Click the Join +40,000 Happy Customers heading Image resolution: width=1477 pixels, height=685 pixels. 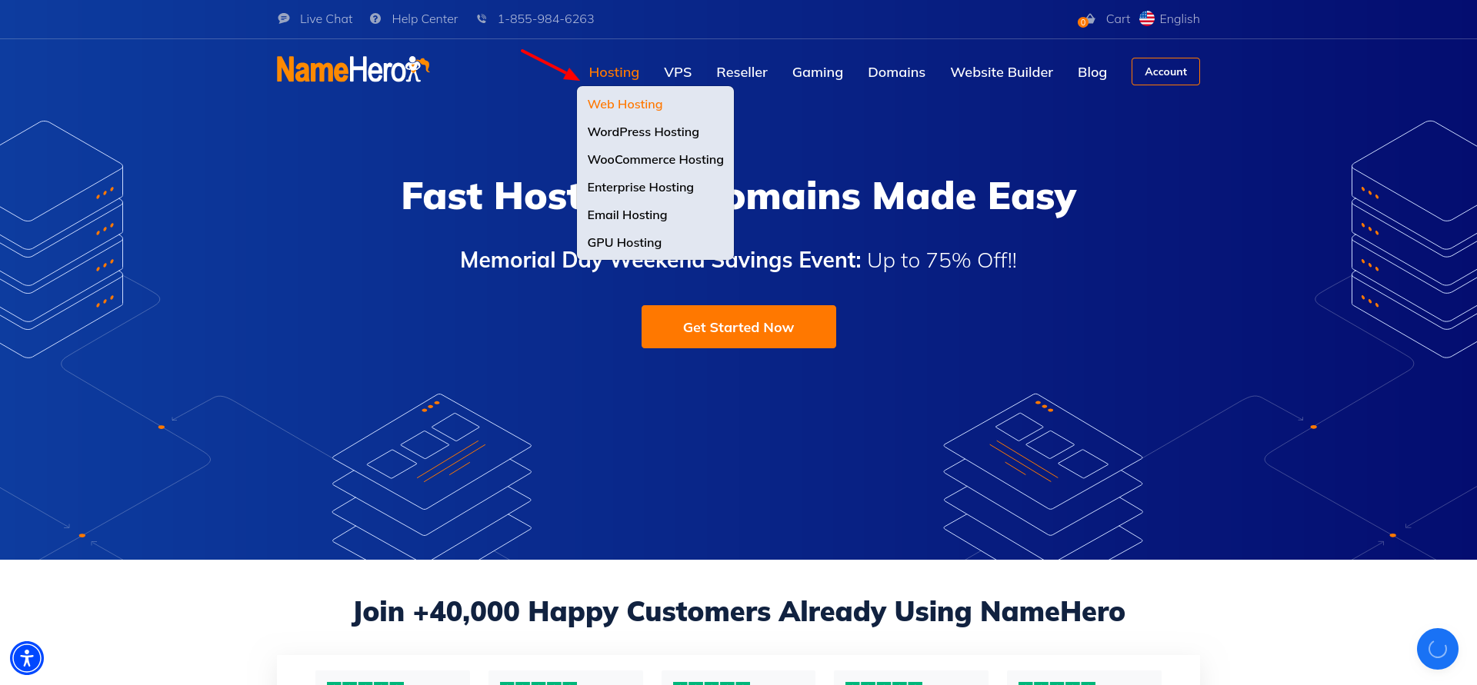click(x=738, y=612)
